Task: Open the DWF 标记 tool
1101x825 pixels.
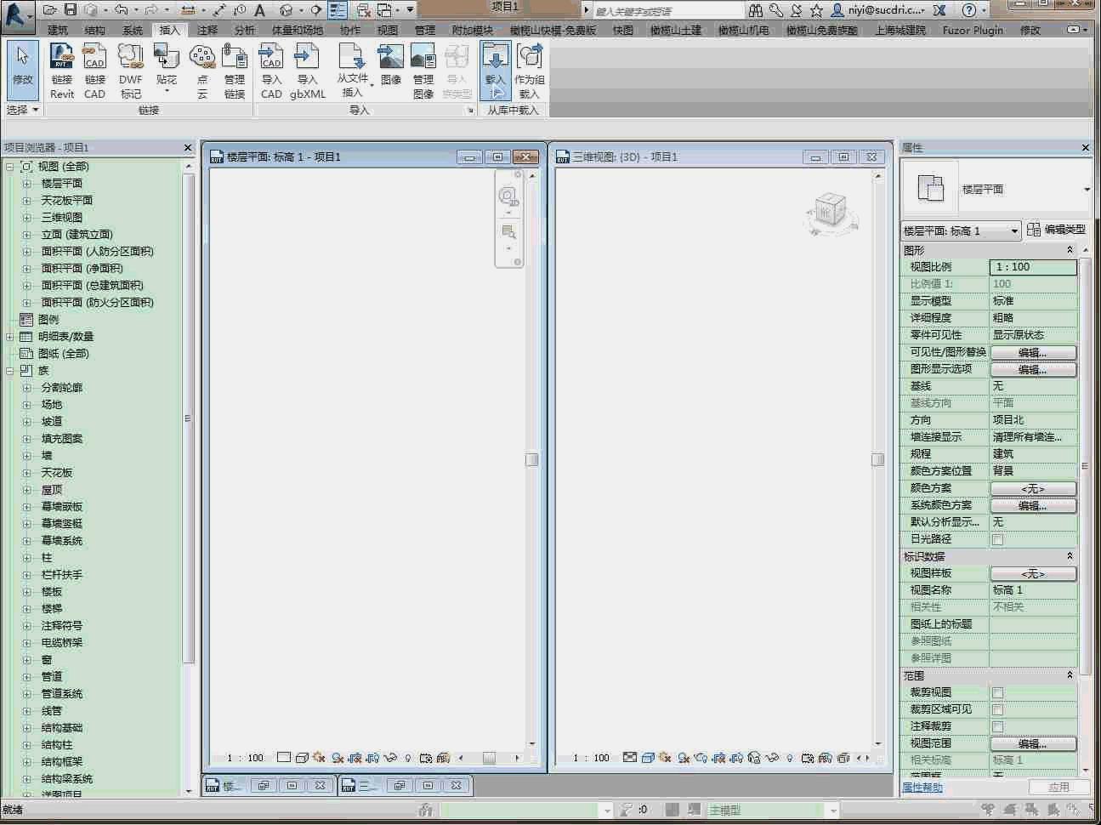Action: [x=131, y=71]
